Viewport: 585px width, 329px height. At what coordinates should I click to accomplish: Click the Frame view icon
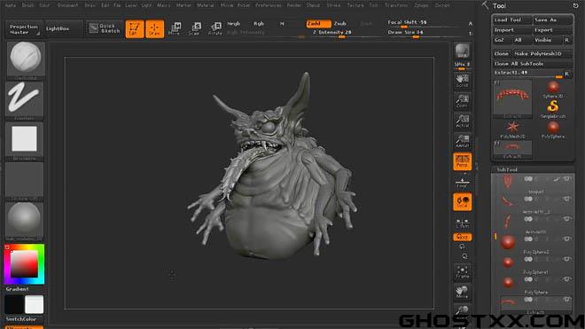pos(463,272)
